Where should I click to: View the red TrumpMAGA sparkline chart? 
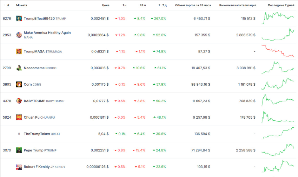(278, 51)
